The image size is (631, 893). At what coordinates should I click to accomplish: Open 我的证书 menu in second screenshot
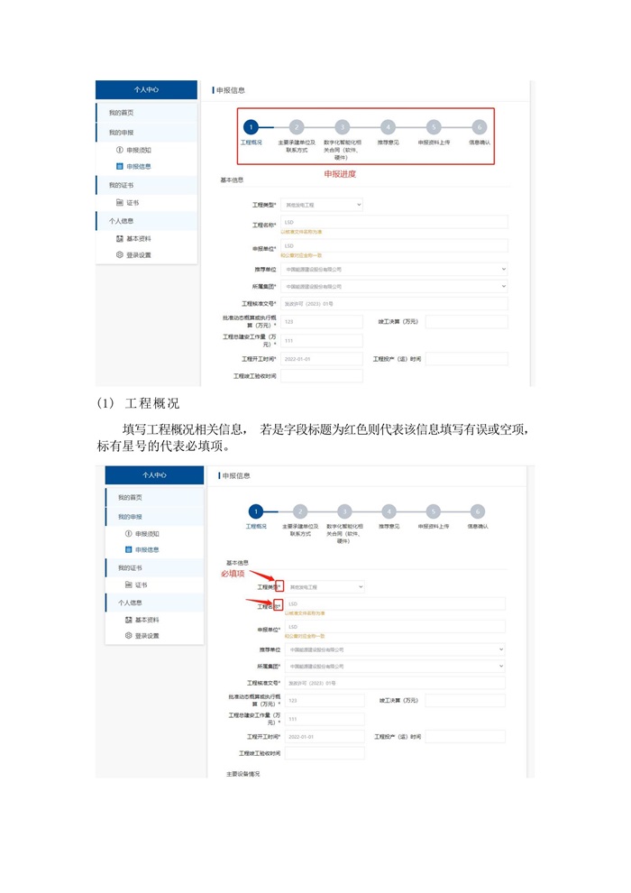coord(155,567)
